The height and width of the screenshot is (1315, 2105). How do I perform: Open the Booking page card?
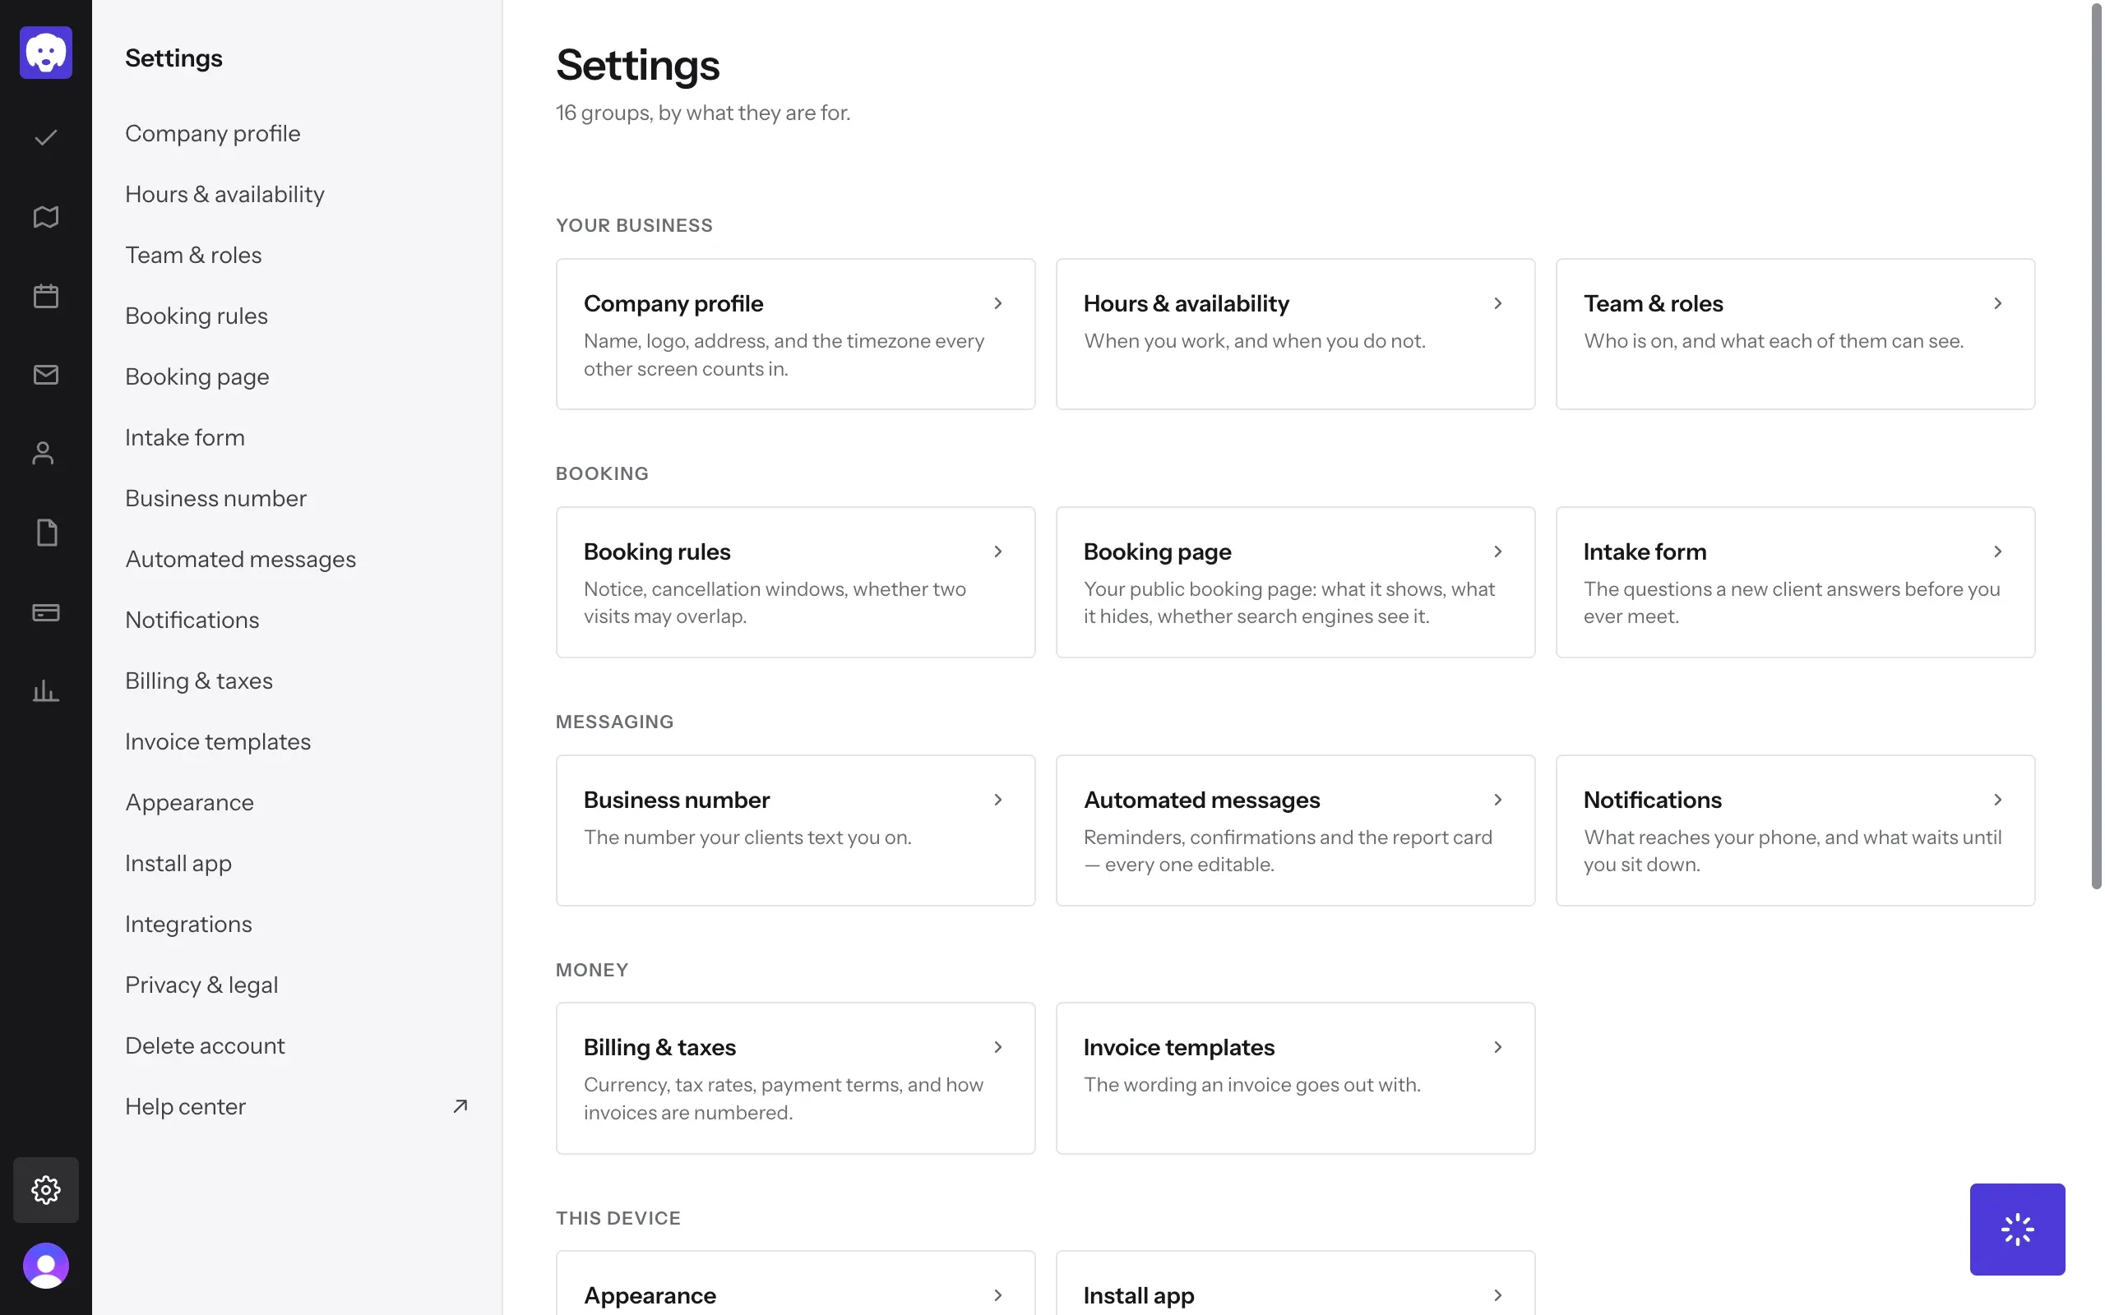[x=1295, y=582]
